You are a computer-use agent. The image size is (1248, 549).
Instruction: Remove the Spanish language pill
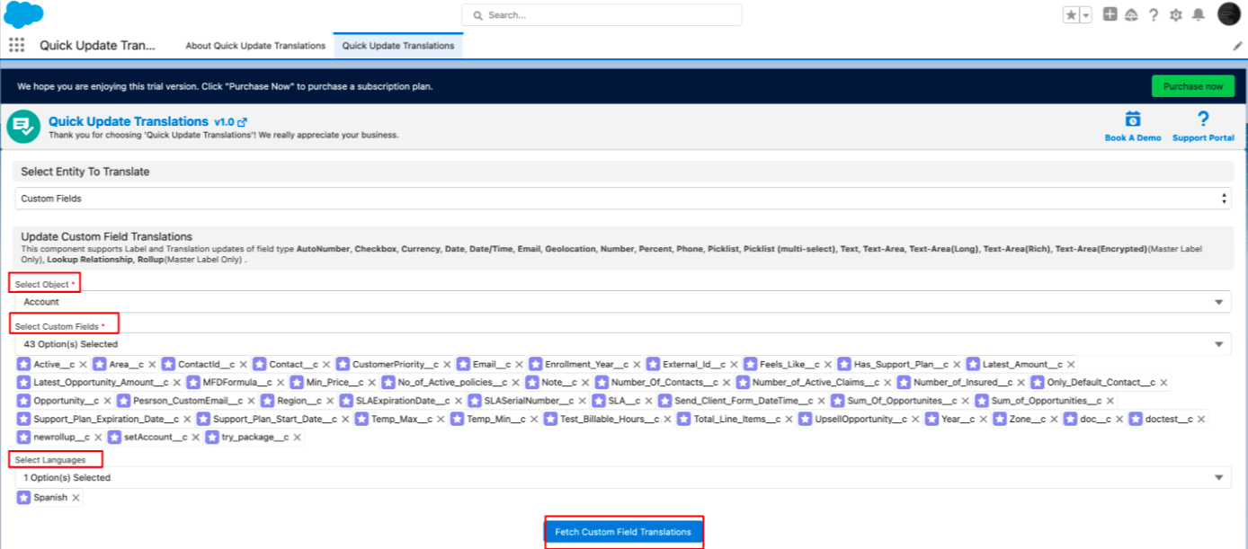click(76, 498)
